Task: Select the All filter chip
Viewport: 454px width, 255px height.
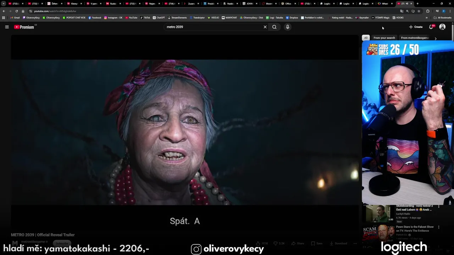Action: point(366,38)
